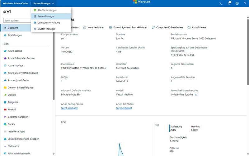Open the Netzwerke tool label
The width and height of the screenshot is (249, 156).
(x=13, y=146)
